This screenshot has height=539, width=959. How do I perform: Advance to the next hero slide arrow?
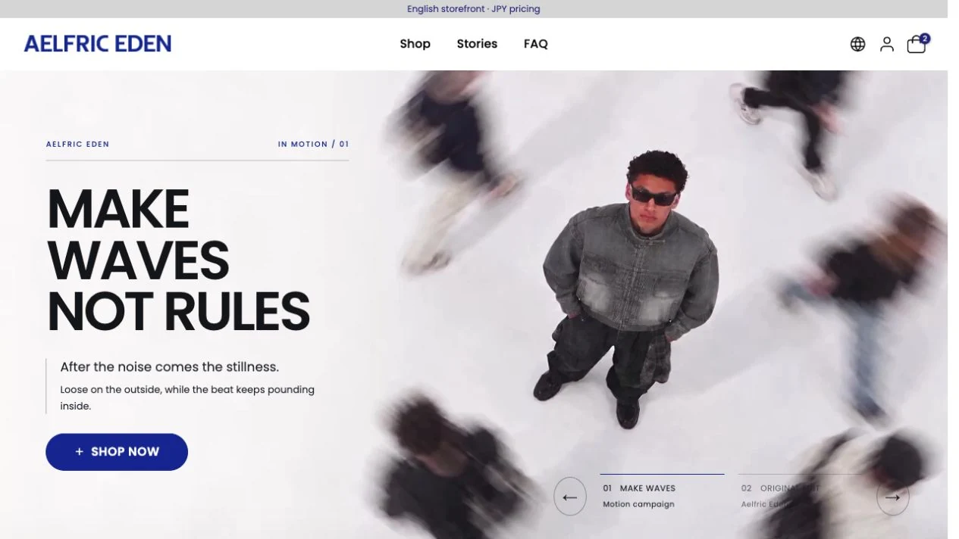(x=892, y=497)
